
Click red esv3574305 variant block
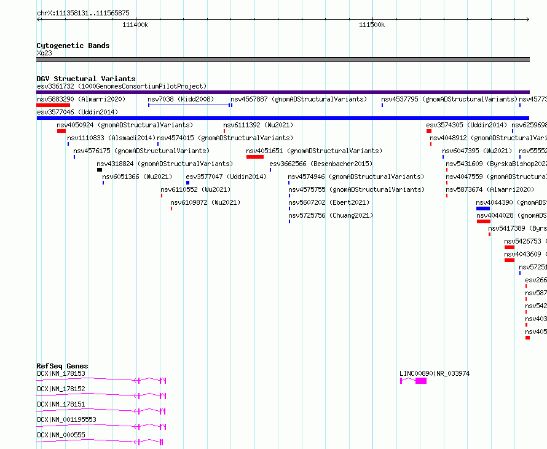pyautogui.click(x=429, y=131)
